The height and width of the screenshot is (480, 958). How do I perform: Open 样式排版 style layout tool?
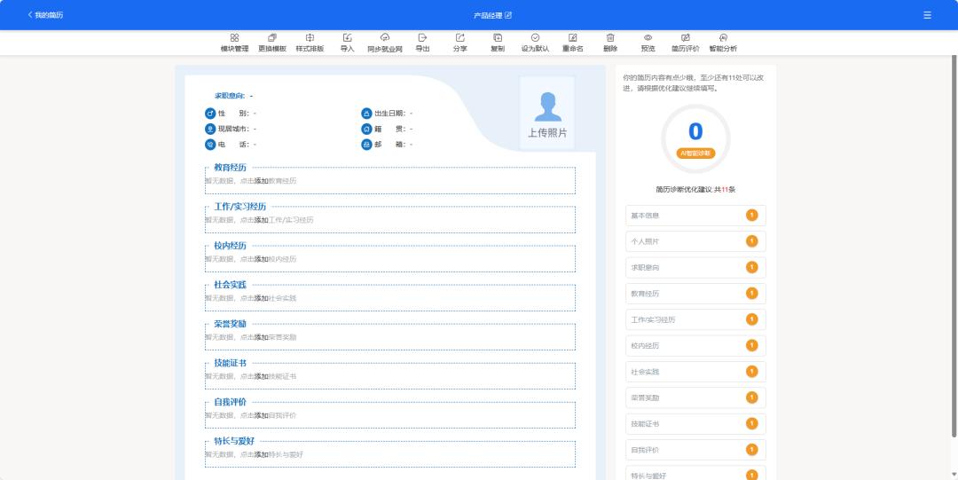click(x=310, y=43)
